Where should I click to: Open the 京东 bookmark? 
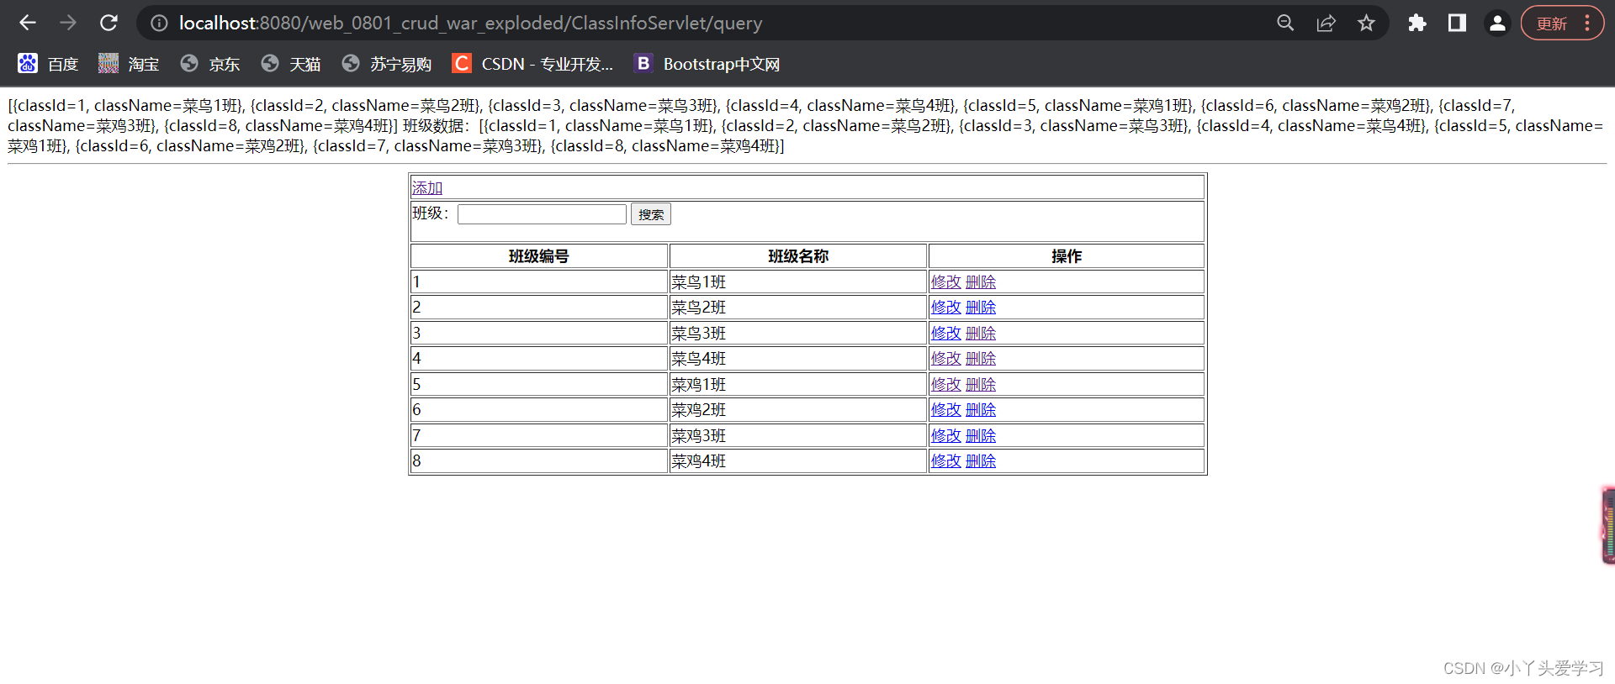(x=210, y=64)
